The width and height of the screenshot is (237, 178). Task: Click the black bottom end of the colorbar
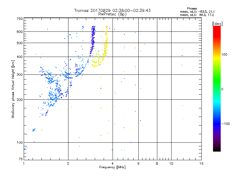[x=217, y=150]
